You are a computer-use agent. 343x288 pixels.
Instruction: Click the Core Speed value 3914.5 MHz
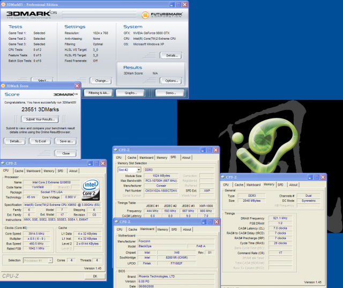pyautogui.click(x=36, y=234)
